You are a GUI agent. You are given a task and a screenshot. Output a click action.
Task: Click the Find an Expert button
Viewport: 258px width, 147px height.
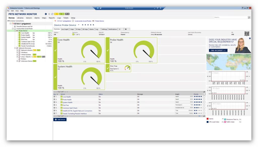coord(218,51)
